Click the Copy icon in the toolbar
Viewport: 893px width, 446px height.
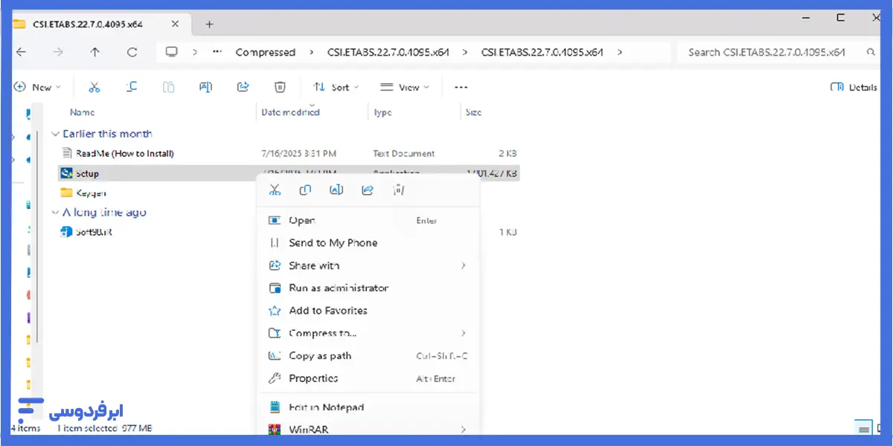(x=132, y=87)
